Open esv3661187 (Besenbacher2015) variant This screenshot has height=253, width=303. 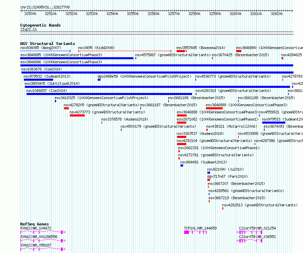pyautogui.click(x=169, y=105)
